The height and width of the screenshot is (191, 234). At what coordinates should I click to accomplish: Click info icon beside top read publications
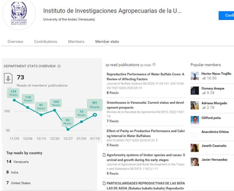(154, 64)
